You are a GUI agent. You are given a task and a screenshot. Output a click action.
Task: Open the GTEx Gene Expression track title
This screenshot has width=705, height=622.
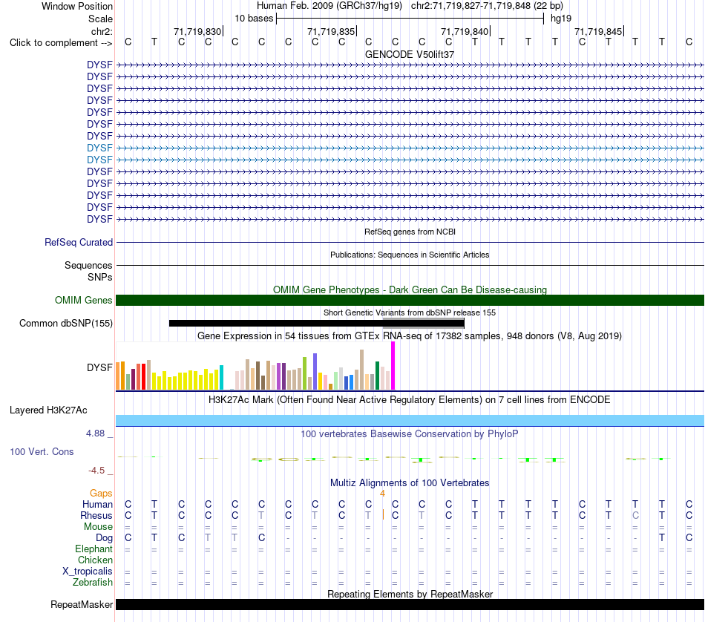tap(410, 336)
